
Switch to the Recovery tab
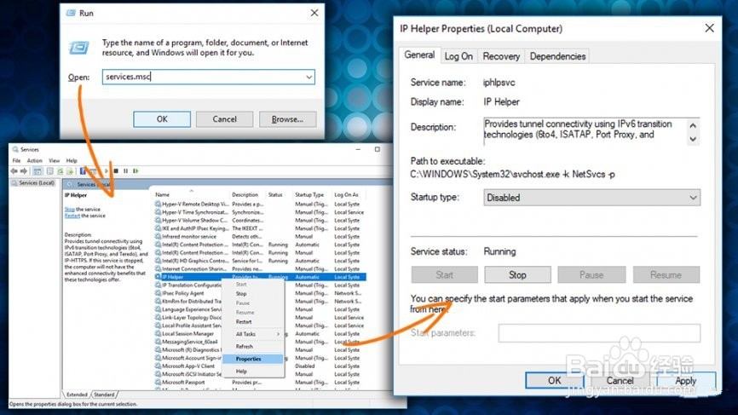[501, 56]
